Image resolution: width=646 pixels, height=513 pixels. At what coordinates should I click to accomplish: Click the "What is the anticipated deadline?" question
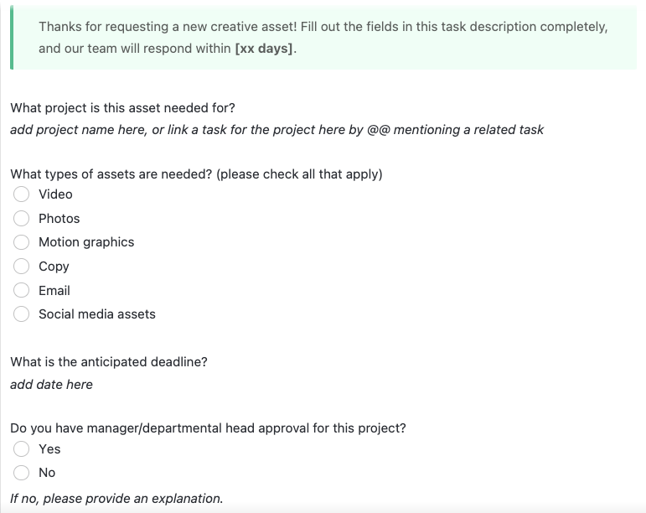pyautogui.click(x=109, y=362)
